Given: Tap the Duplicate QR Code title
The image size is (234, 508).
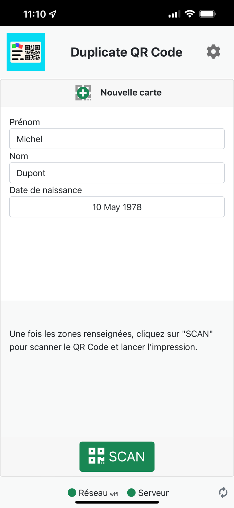Looking at the screenshot, I should (126, 52).
